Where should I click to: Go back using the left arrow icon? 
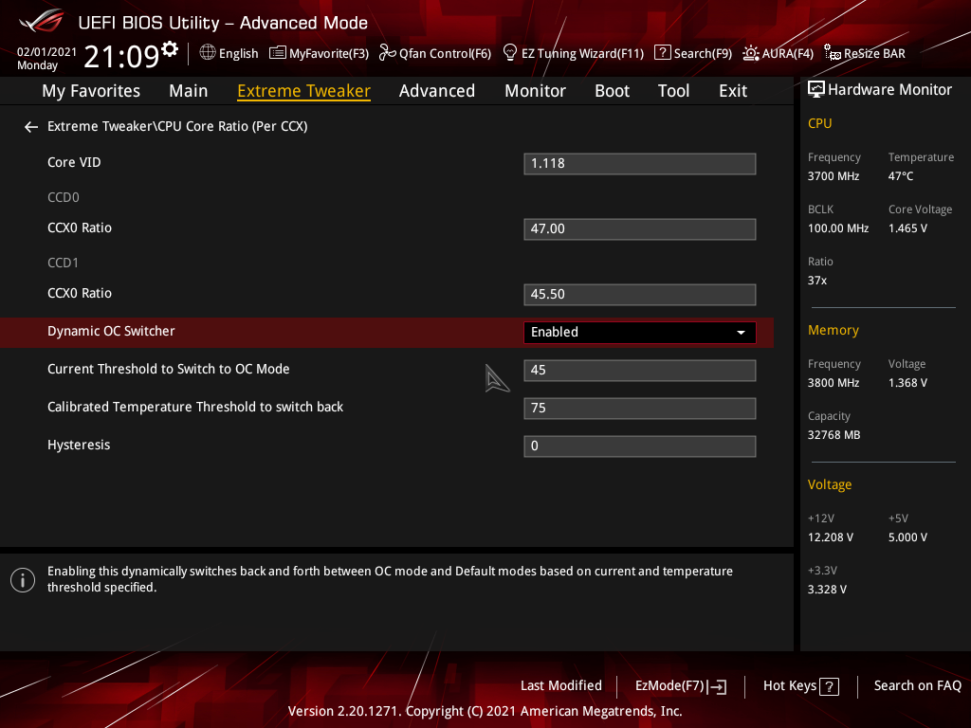(x=31, y=127)
